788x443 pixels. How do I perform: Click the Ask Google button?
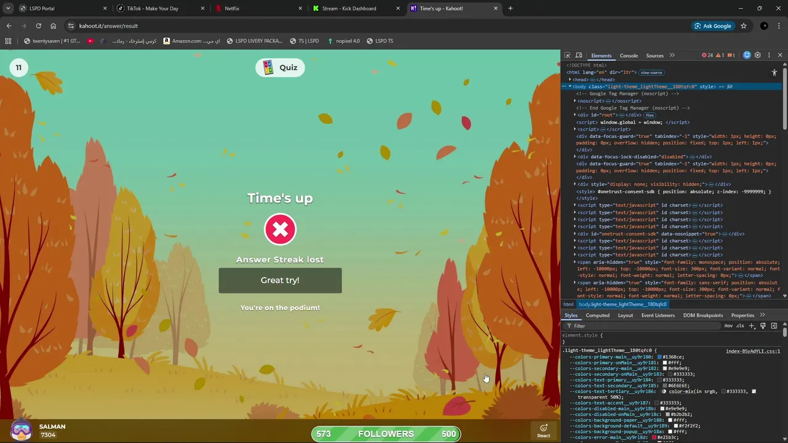pyautogui.click(x=712, y=26)
